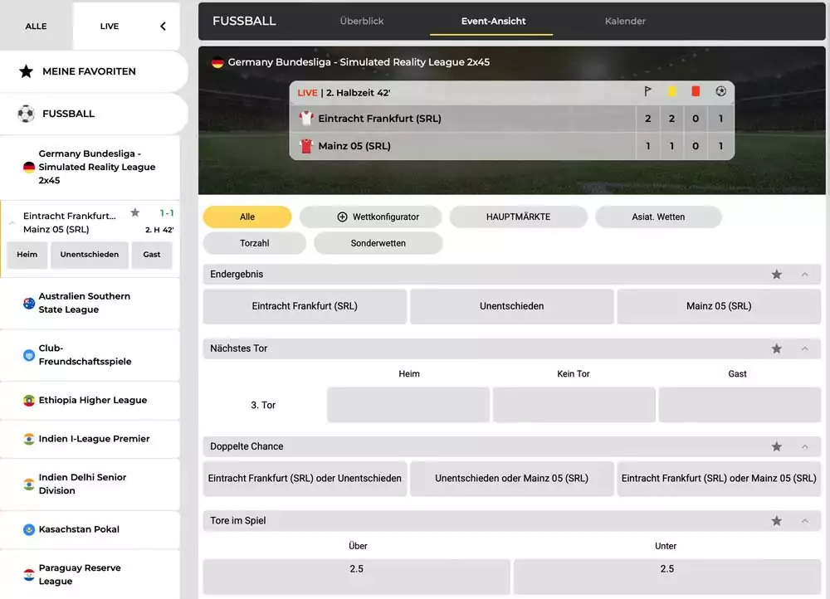
Task: Click the Mainz 05 red jersey icon
Action: click(x=306, y=145)
